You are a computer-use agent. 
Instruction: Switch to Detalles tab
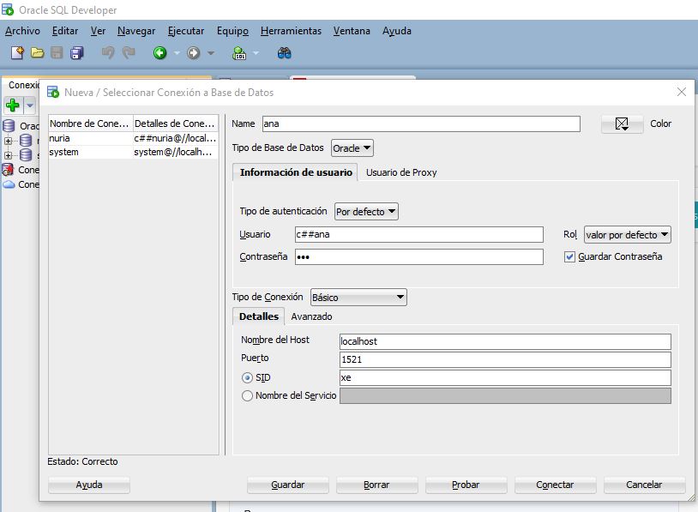(259, 316)
